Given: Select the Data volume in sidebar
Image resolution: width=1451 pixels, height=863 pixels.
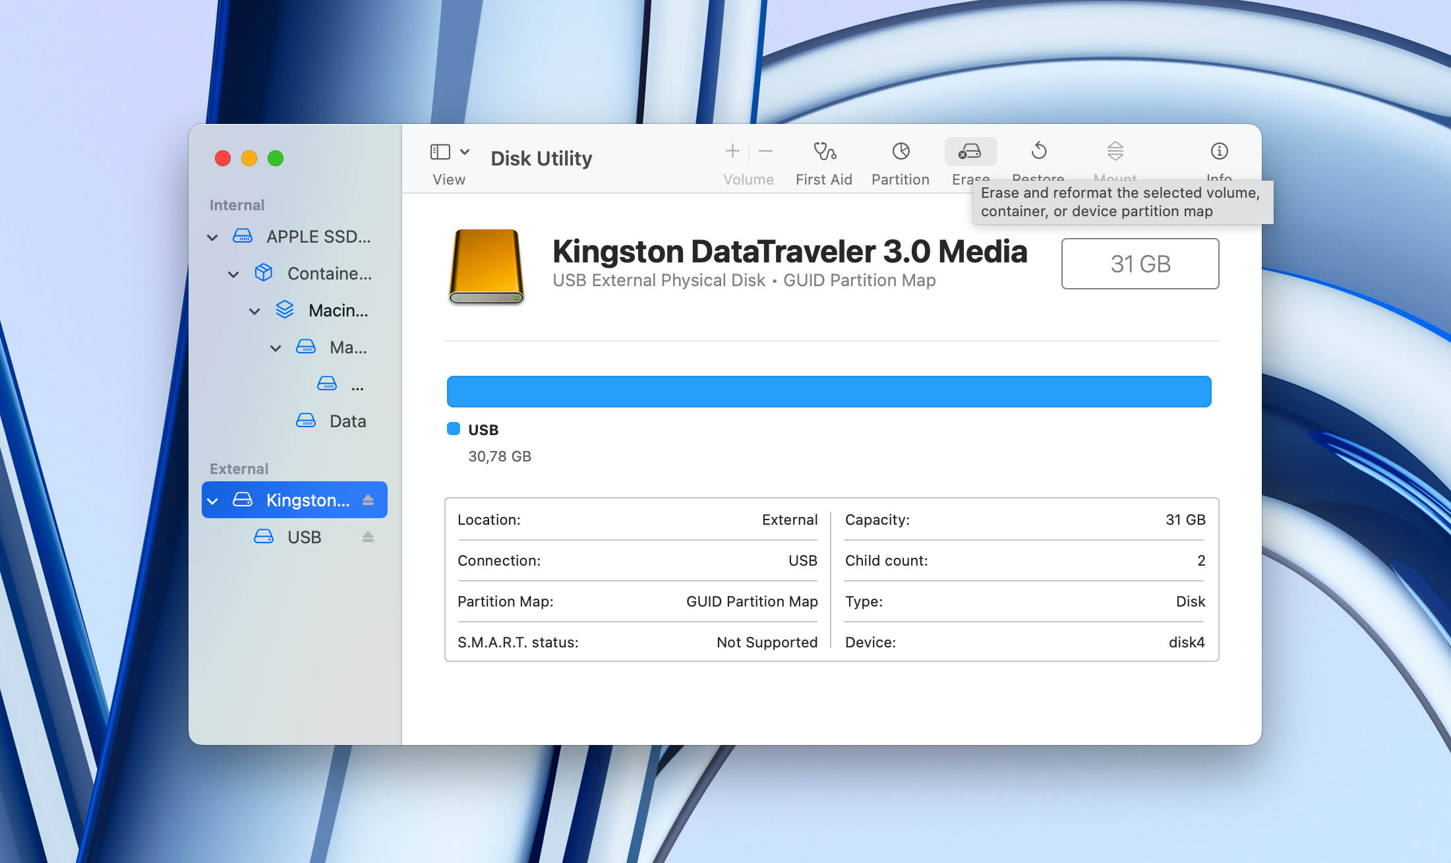Looking at the screenshot, I should (x=347, y=421).
